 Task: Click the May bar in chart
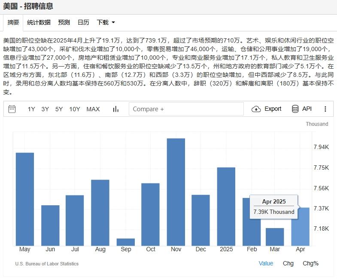[x=25, y=199]
